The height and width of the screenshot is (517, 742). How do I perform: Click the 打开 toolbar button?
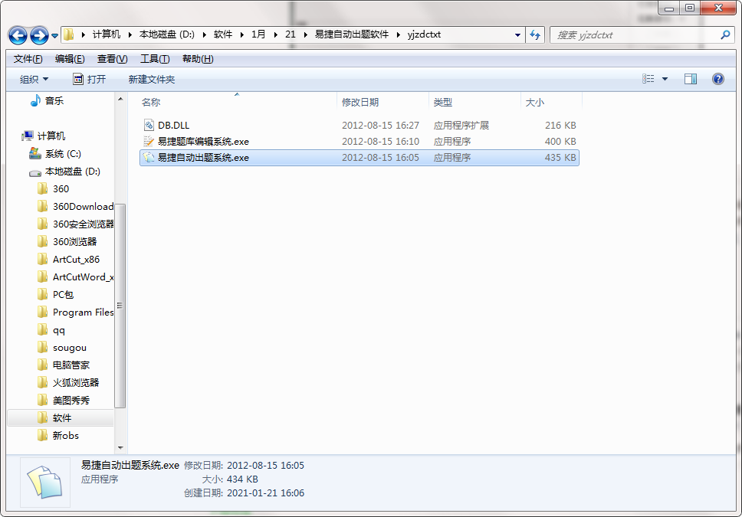tap(89, 79)
